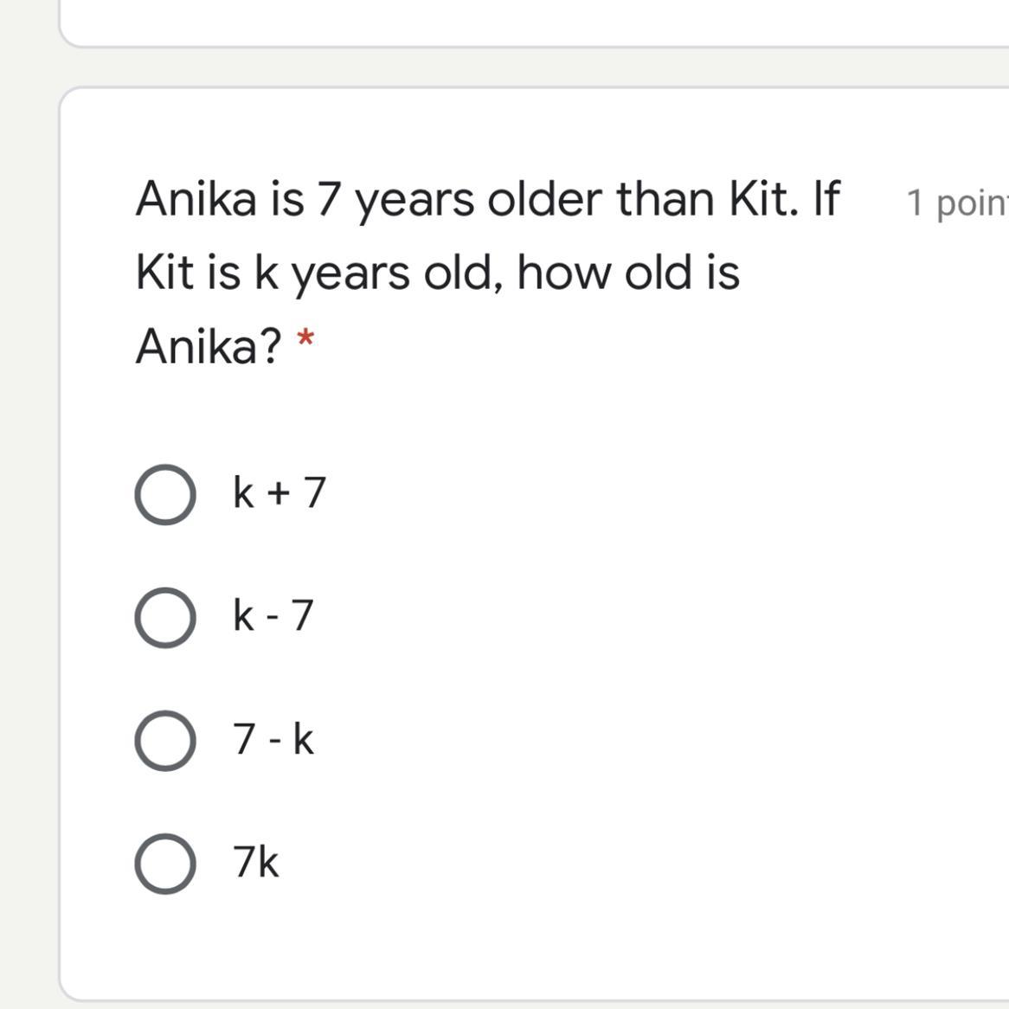Click the 'k + 7' answer label text
The width and height of the screenshot is (1009, 1009).
[279, 493]
